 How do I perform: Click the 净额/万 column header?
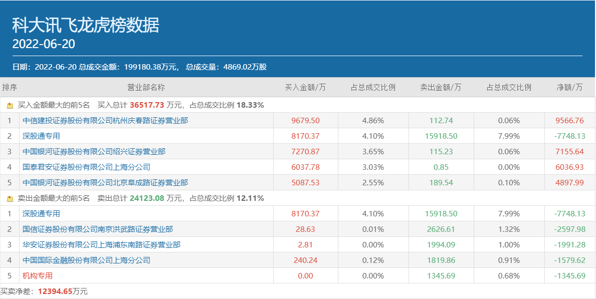(569, 88)
